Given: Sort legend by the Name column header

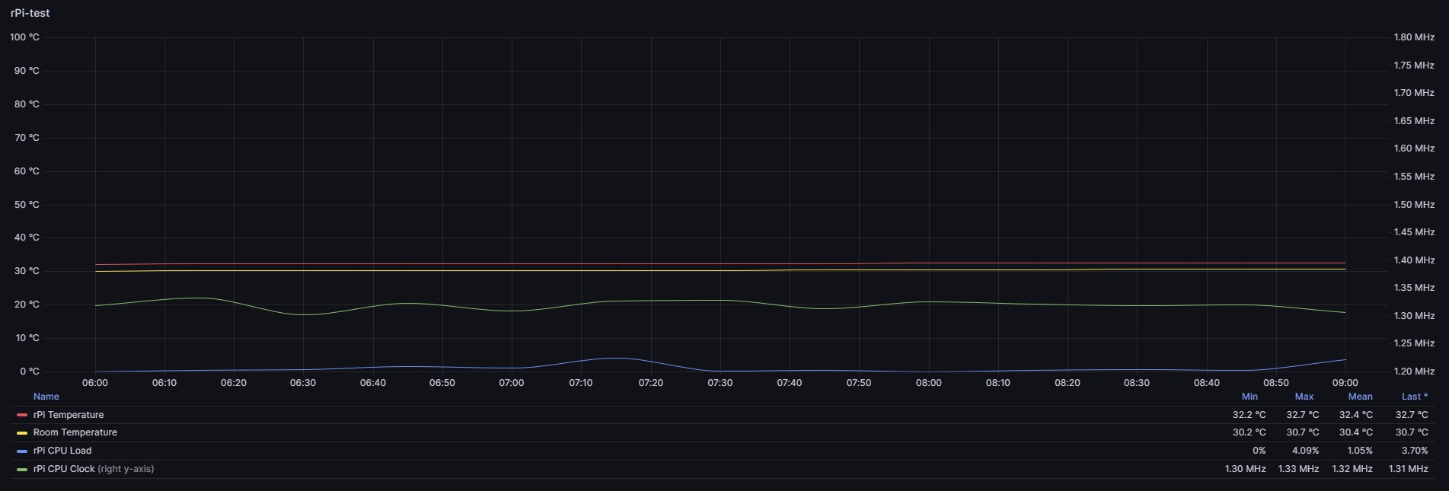Looking at the screenshot, I should (x=46, y=397).
